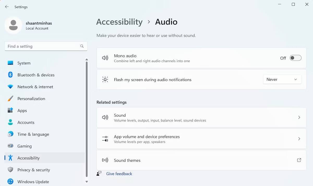Select the Gaming icon in sidebar

pyautogui.click(x=11, y=146)
